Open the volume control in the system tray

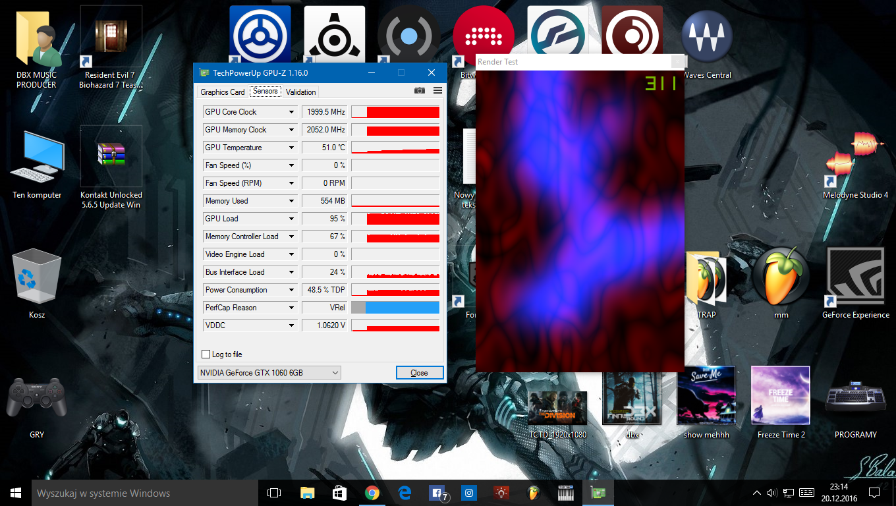[x=771, y=493]
